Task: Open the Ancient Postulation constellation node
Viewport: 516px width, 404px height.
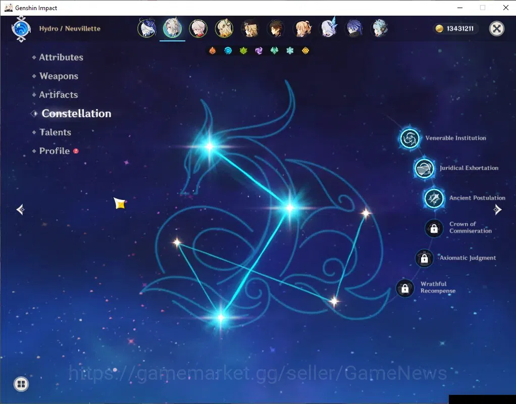Action: [434, 198]
